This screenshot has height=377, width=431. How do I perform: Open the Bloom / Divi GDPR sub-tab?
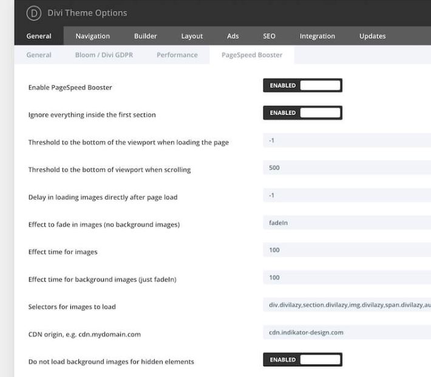tap(104, 55)
